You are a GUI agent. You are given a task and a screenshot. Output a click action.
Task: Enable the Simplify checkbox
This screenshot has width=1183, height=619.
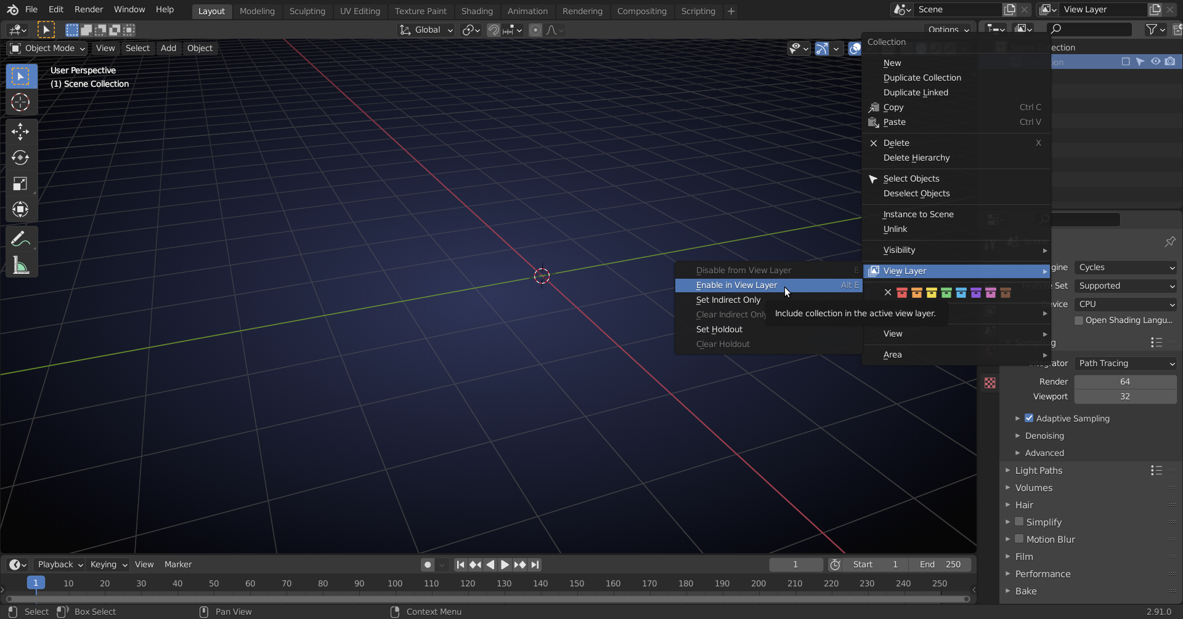click(1019, 522)
